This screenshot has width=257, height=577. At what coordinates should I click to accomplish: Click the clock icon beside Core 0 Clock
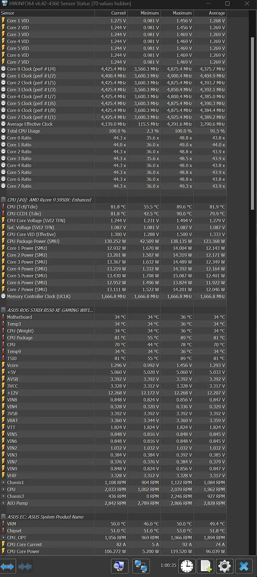click(x=3, y=69)
